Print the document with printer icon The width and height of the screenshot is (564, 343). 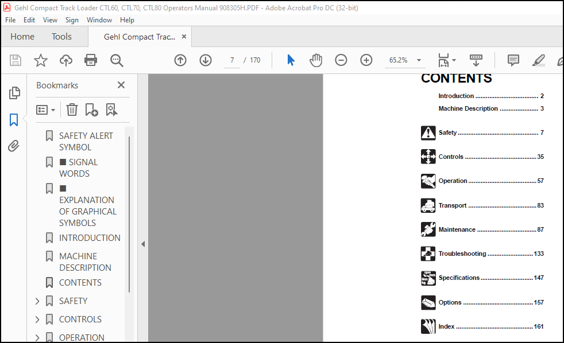(x=91, y=60)
